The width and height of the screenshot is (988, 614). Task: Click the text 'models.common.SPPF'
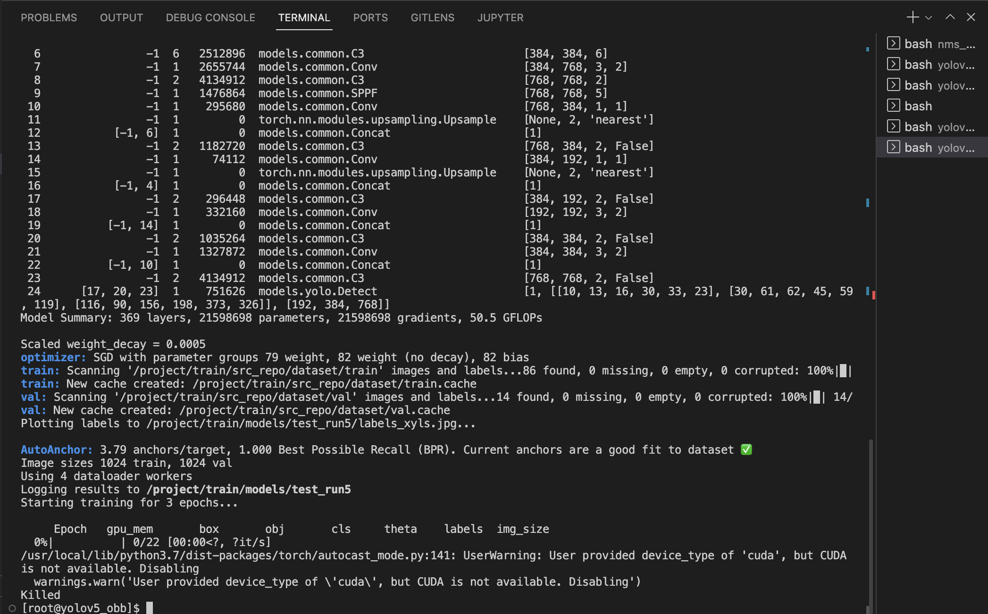tap(318, 93)
